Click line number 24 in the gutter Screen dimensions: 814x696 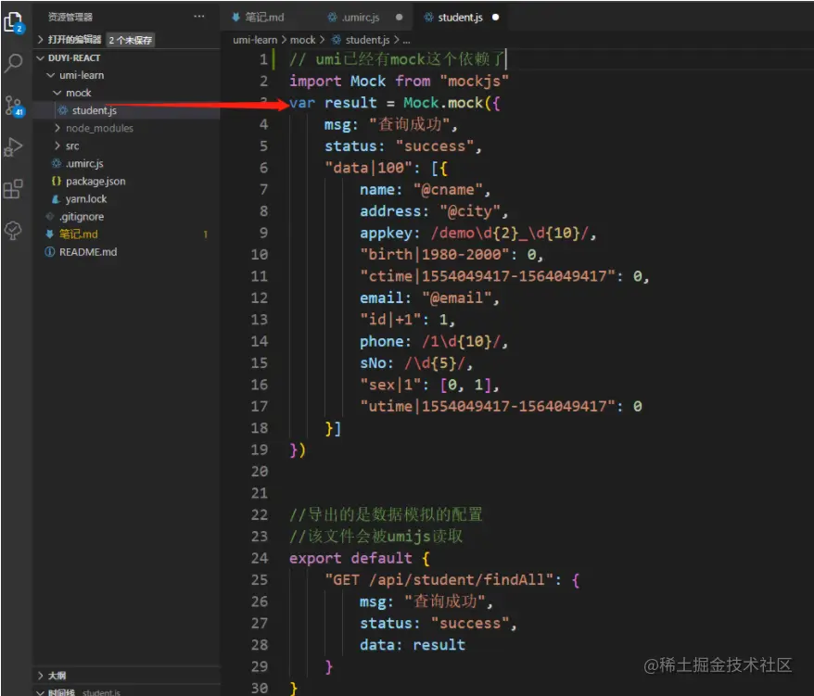(259, 558)
